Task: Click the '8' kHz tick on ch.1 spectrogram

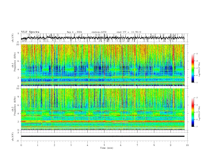Action: (x=19, y=53)
